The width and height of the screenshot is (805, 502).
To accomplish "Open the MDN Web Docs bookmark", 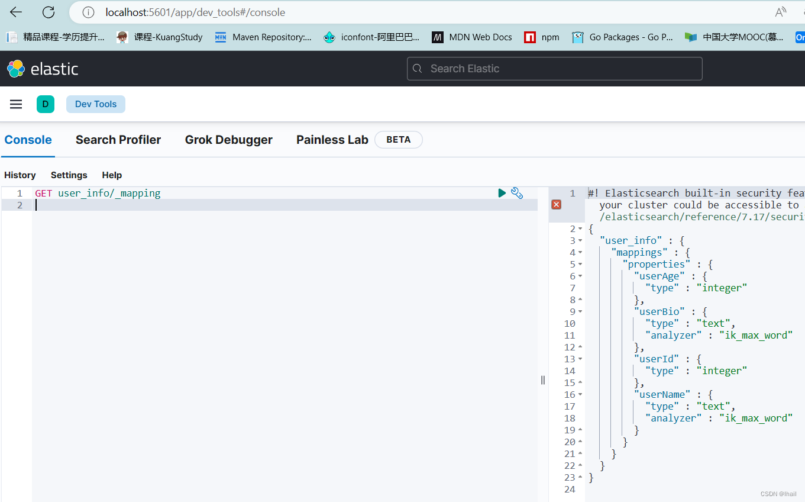I will click(472, 37).
